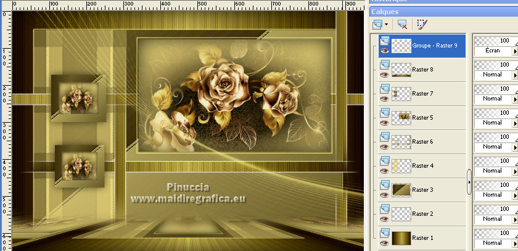Click the Raster 3 diagonal gradient thumbnail
The image size is (518, 251).
401,190
